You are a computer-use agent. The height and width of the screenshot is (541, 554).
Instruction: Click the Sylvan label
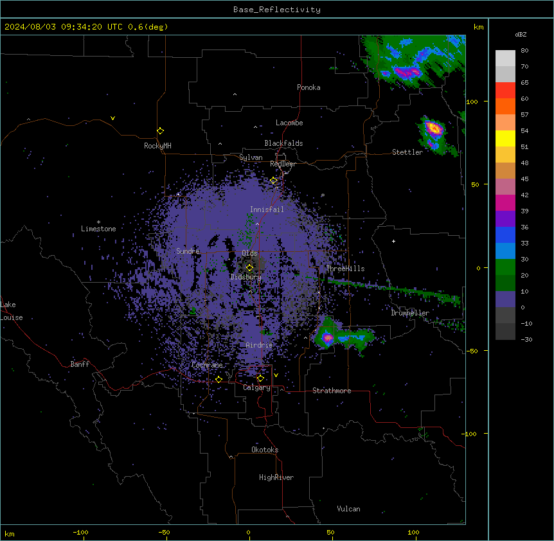(251, 157)
